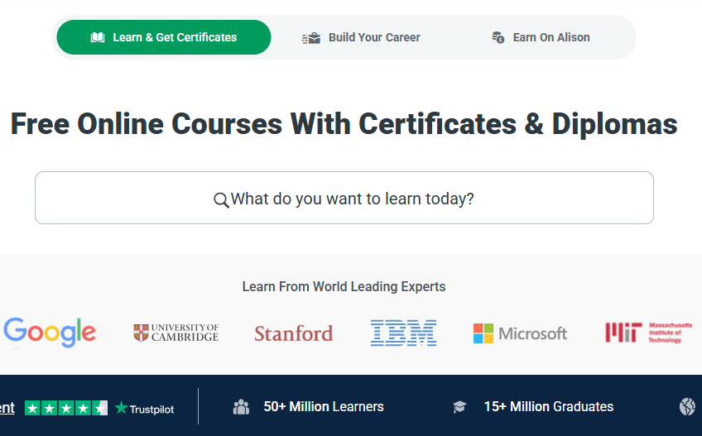Click the learners group icon
702x436 pixels.
[241, 406]
